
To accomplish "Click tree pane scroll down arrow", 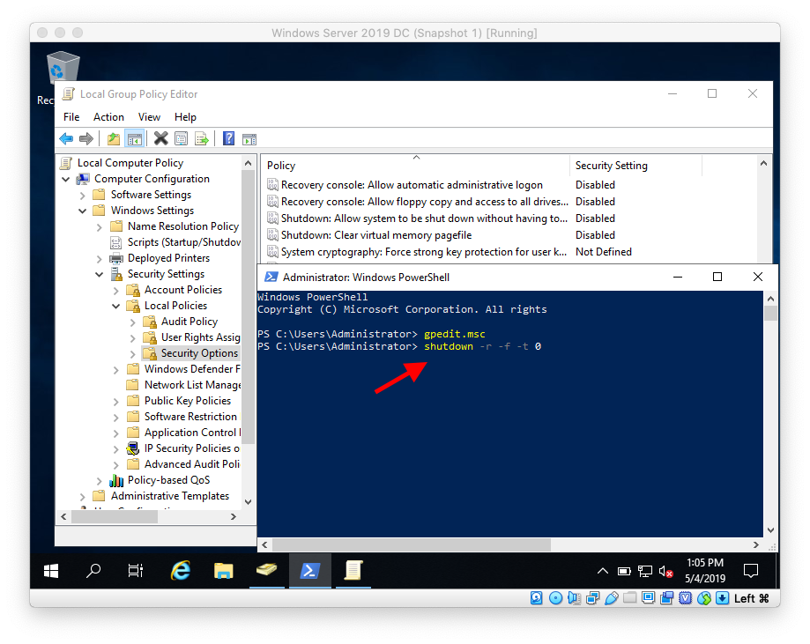I will (x=248, y=502).
